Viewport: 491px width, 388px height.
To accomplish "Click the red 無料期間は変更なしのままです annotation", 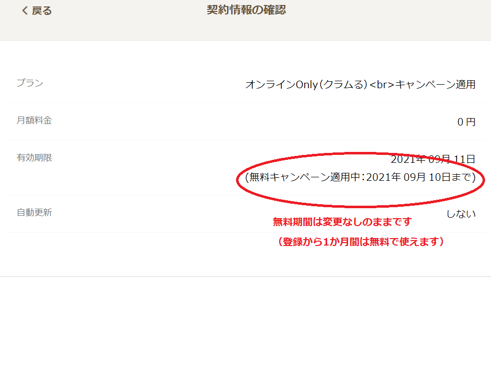I will (x=342, y=222).
